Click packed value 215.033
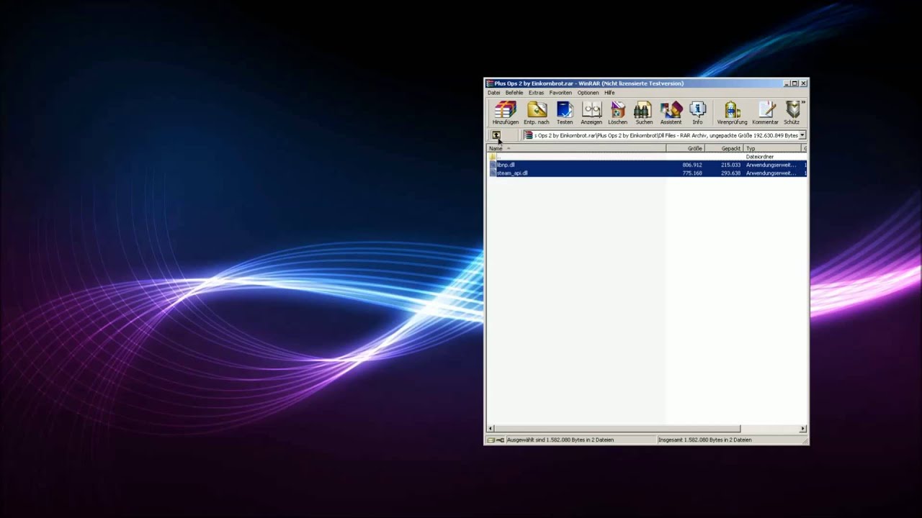 click(730, 165)
